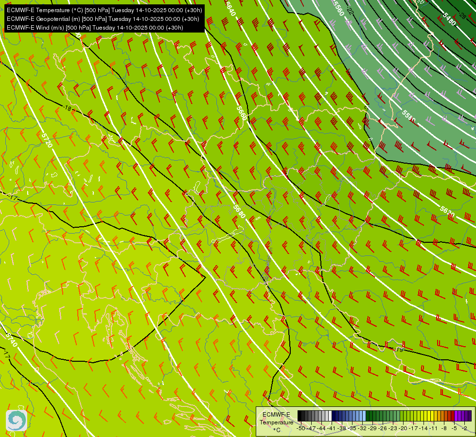Screen dimensions: 476x437
Task: Click the ECMWF-E Temperature 500 hPa title line
Action: [104, 10]
